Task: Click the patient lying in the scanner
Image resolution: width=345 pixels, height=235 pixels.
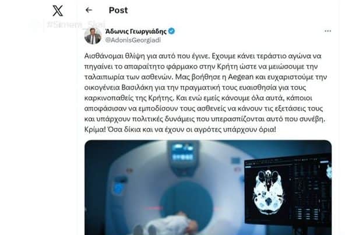Action: 170,225
